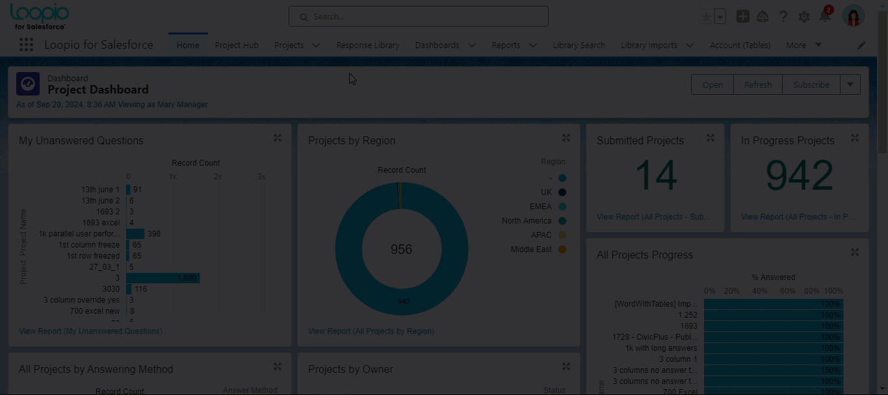Open the Reports tab
The image size is (888, 395).
point(506,45)
